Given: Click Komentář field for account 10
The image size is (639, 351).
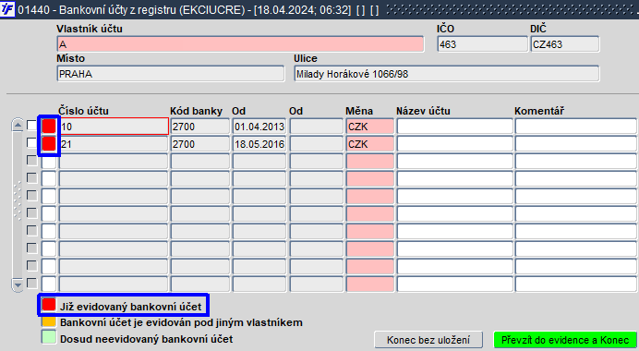Looking at the screenshot, I should 576,127.
